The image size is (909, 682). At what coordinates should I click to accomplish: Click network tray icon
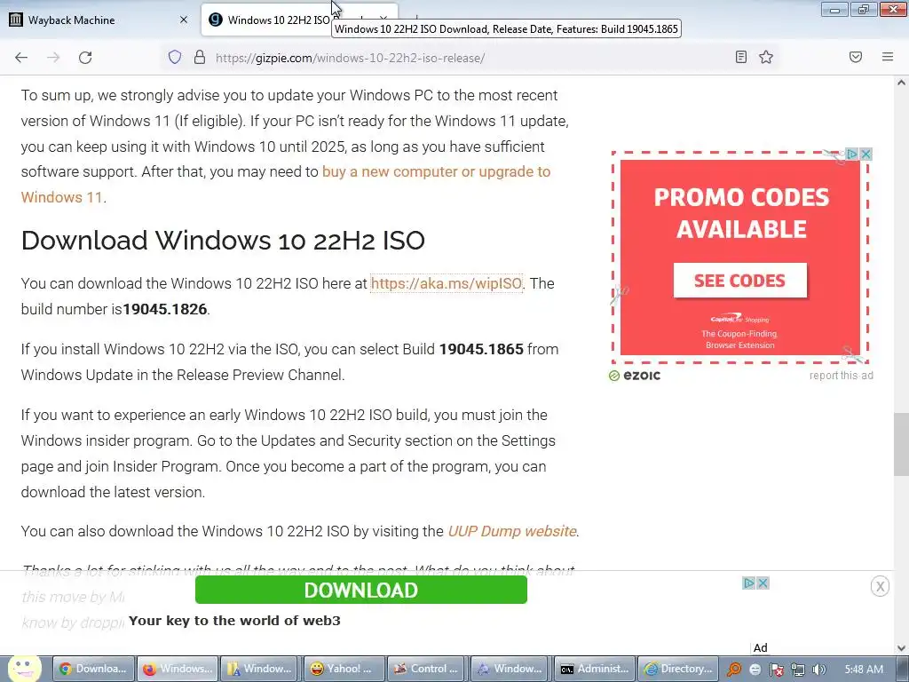click(798, 670)
